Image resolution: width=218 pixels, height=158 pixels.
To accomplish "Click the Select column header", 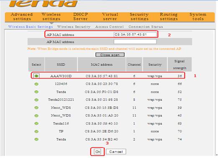I will coord(36,64).
